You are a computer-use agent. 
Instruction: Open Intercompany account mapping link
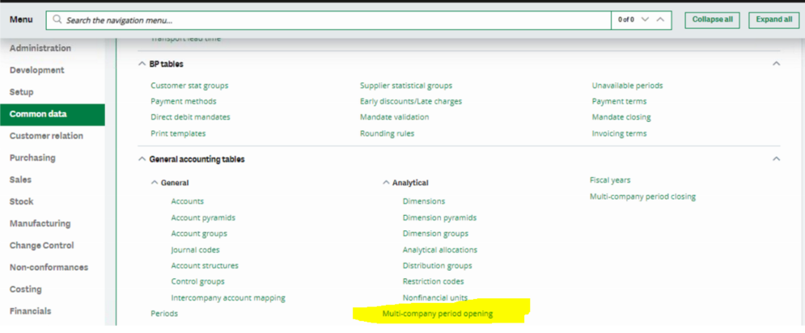point(227,297)
